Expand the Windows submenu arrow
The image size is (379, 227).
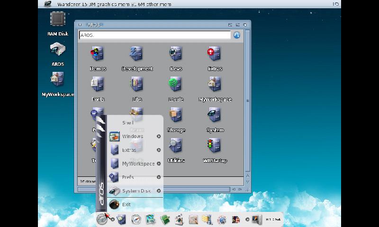point(159,137)
